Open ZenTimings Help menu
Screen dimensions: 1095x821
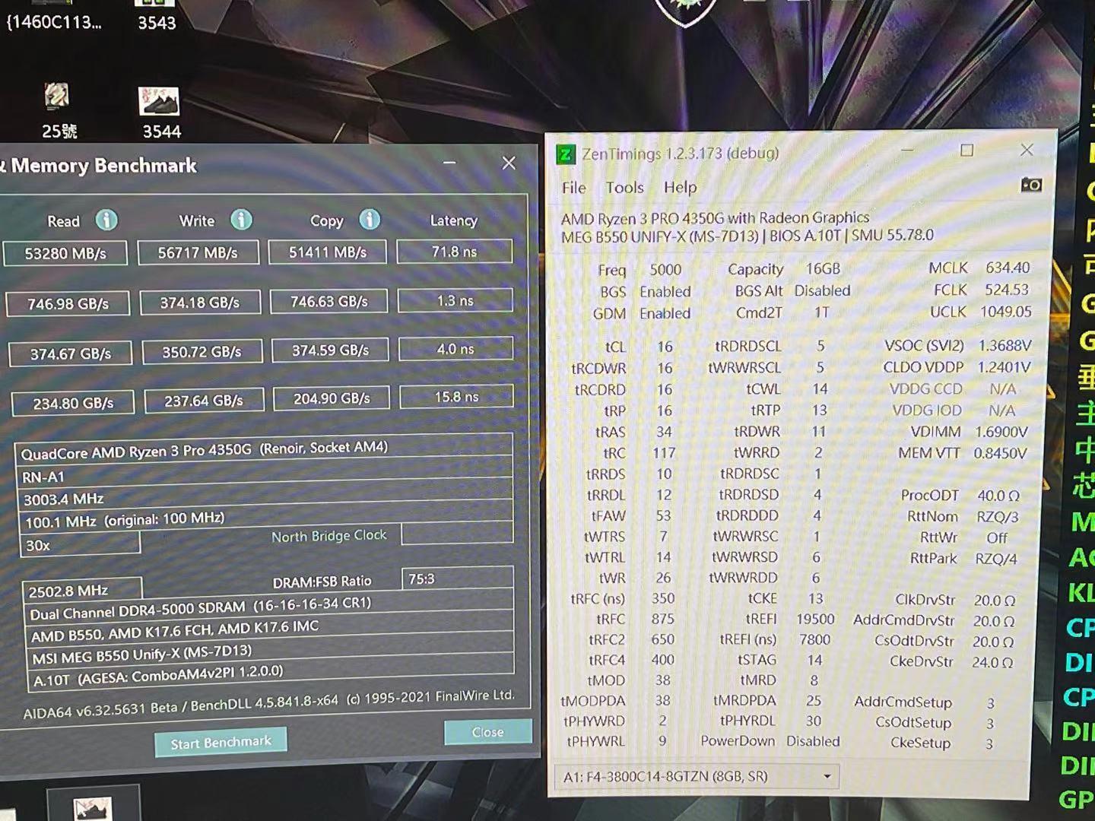point(680,187)
